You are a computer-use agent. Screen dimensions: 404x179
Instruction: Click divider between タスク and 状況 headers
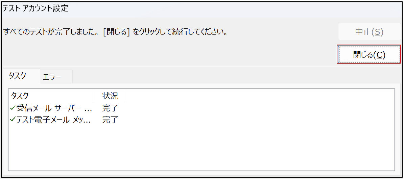tap(93, 96)
